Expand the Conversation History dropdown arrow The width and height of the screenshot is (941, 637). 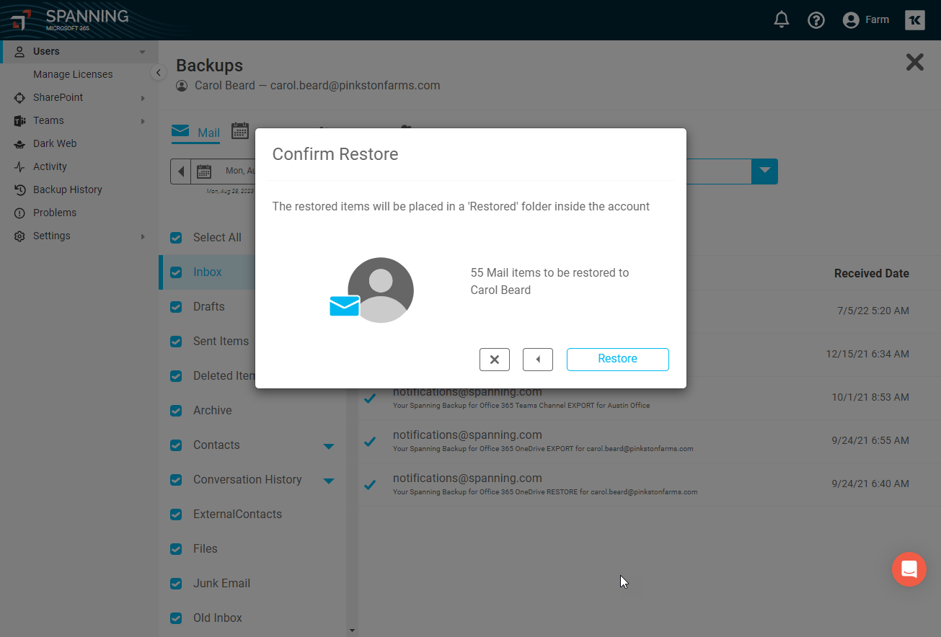click(329, 481)
